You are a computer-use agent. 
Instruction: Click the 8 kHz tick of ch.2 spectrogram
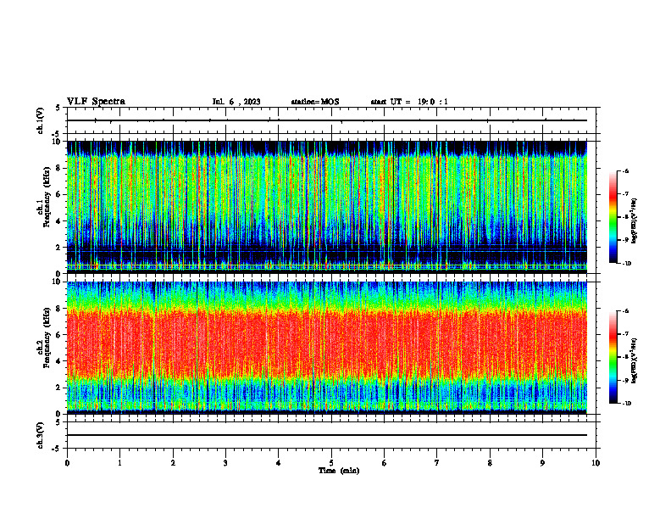point(59,309)
